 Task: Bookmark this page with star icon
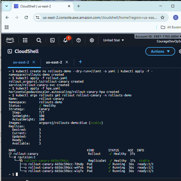coord(162,17)
